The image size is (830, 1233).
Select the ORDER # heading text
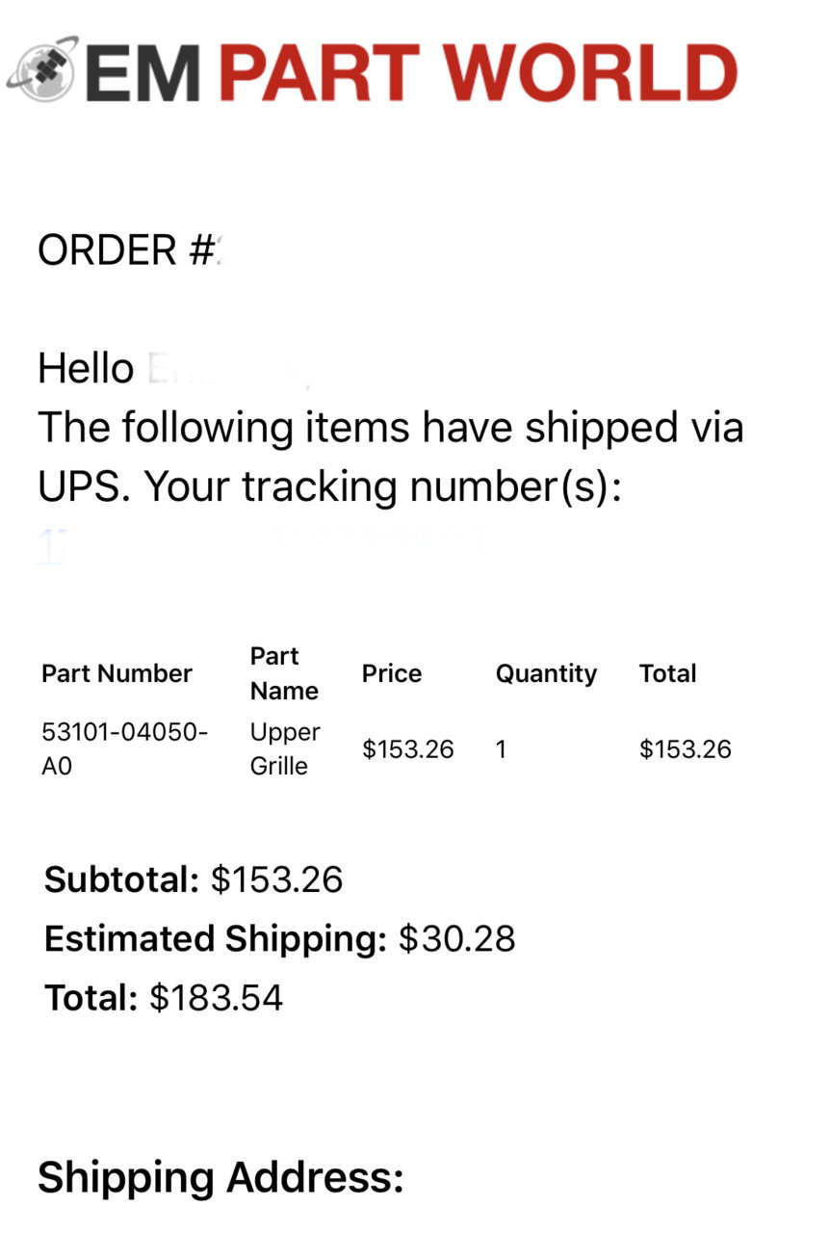(129, 250)
